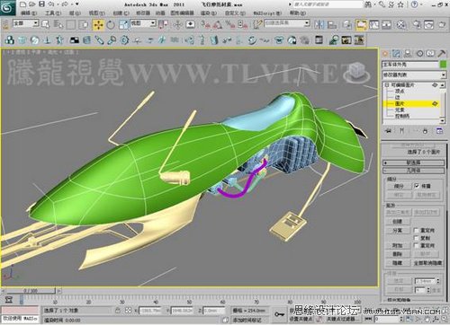Click the 分离 detach button
This screenshot has width=450, height=325.
coord(398,231)
